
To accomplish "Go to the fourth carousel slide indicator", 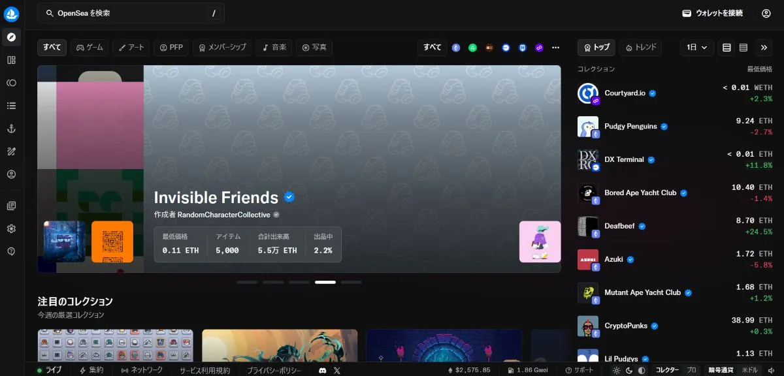I will [325, 282].
